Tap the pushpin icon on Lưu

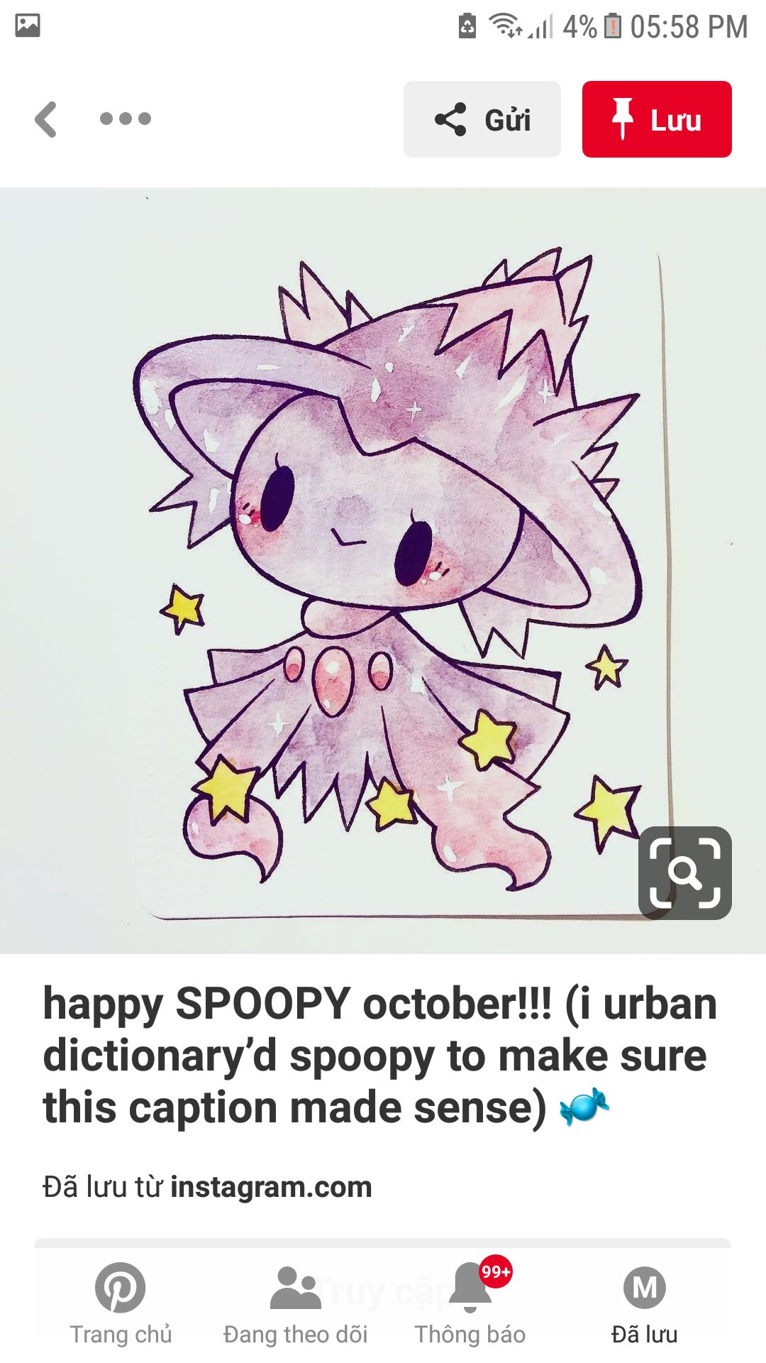(622, 119)
